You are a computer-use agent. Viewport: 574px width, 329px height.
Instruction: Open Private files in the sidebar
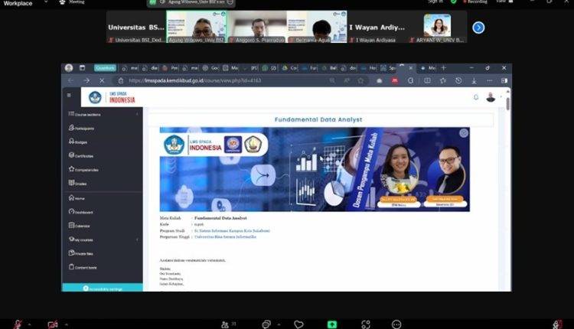click(x=80, y=253)
